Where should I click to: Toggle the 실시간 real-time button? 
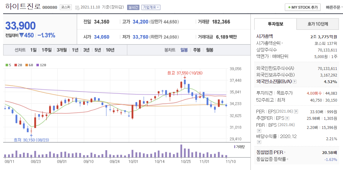point(133,7)
